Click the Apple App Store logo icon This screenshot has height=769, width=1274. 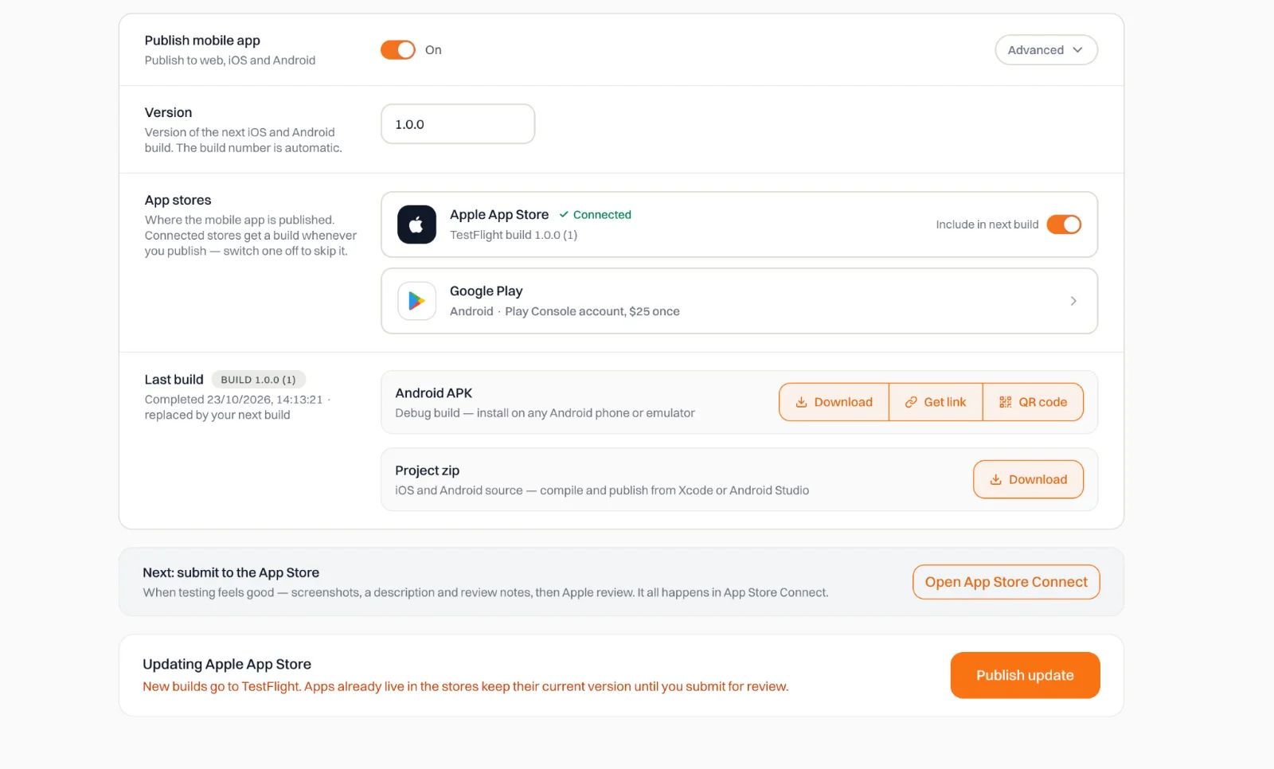tap(416, 224)
